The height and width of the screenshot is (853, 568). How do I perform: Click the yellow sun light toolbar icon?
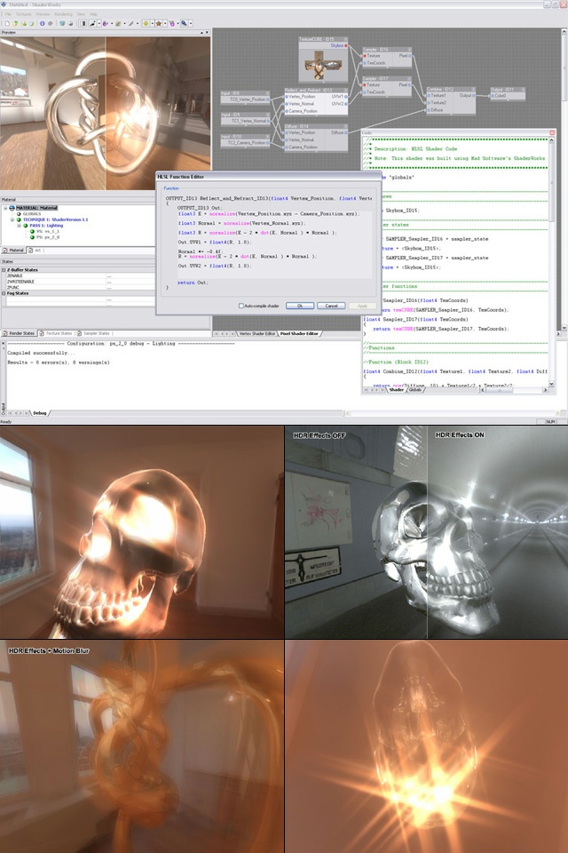146,23
